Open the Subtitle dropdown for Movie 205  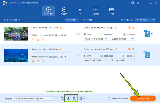[122, 60]
